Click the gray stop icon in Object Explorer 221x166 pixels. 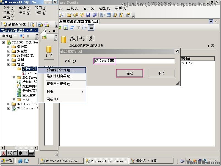[x=28, y=36]
